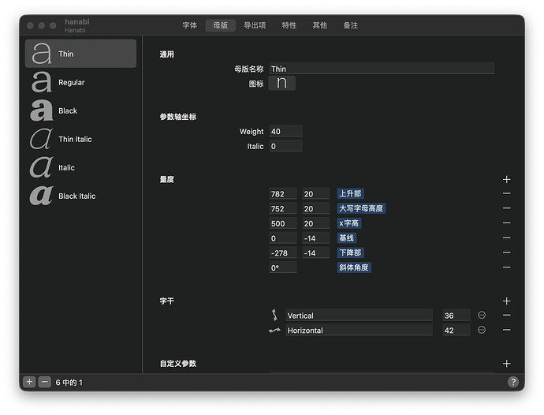The width and height of the screenshot is (544, 415).
Task: Switch to the 导出项 tab
Action: (x=255, y=25)
